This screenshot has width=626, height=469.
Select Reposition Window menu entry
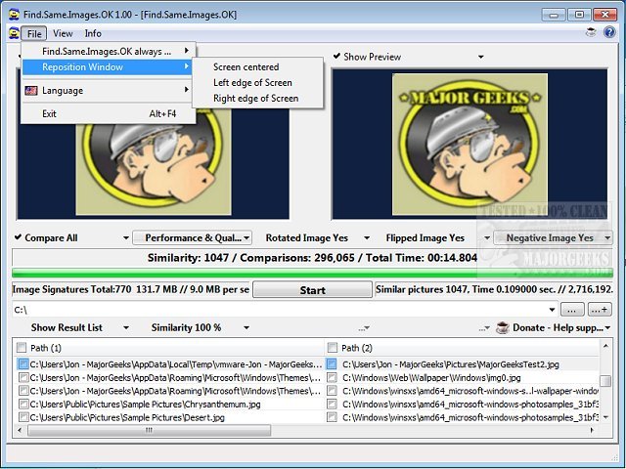point(107,67)
